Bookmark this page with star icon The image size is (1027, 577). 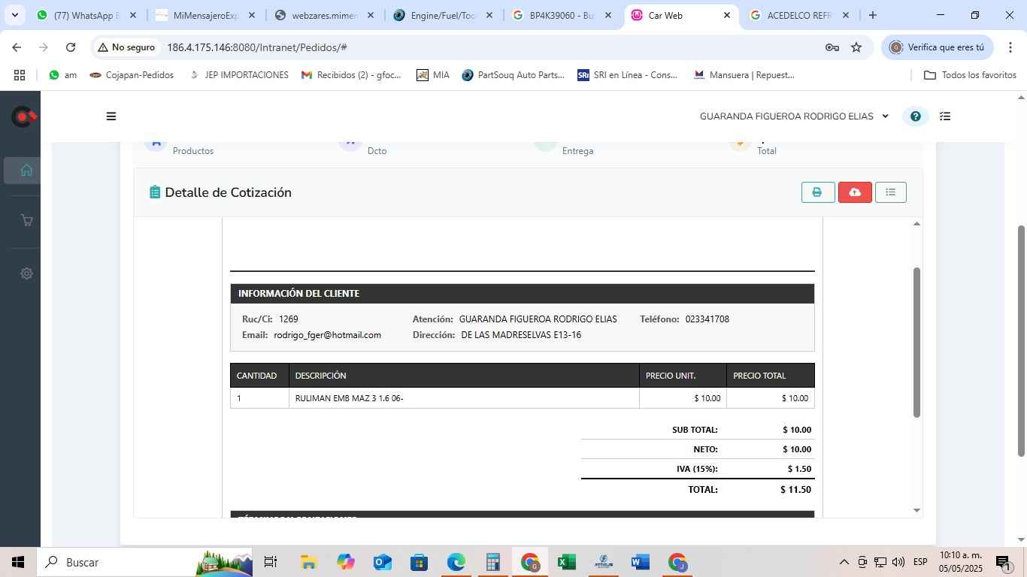click(856, 47)
